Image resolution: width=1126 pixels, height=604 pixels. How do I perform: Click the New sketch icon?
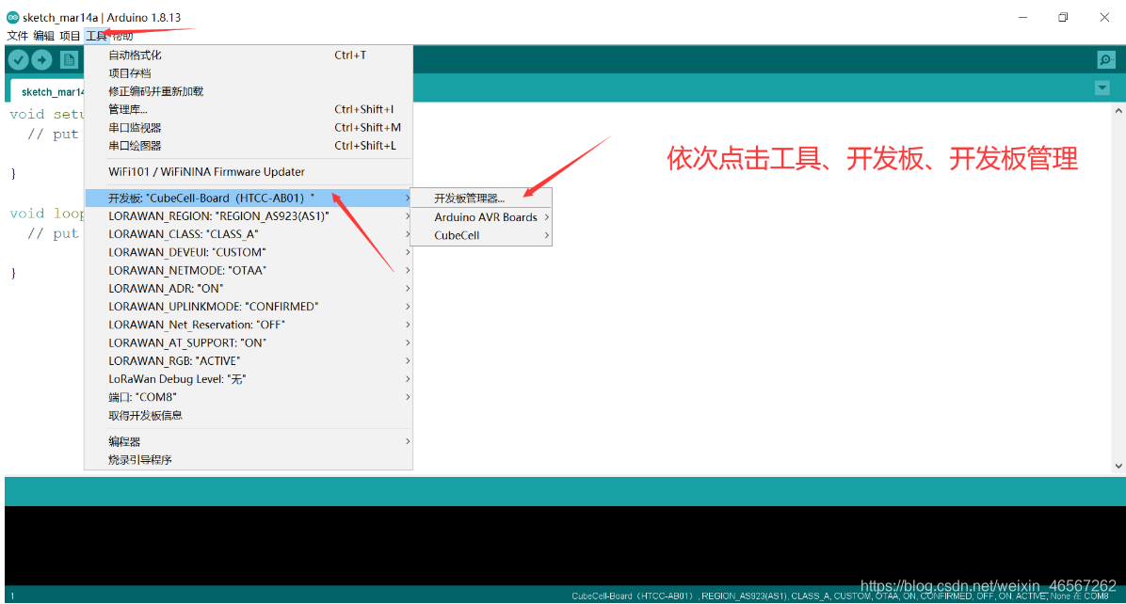click(x=69, y=60)
